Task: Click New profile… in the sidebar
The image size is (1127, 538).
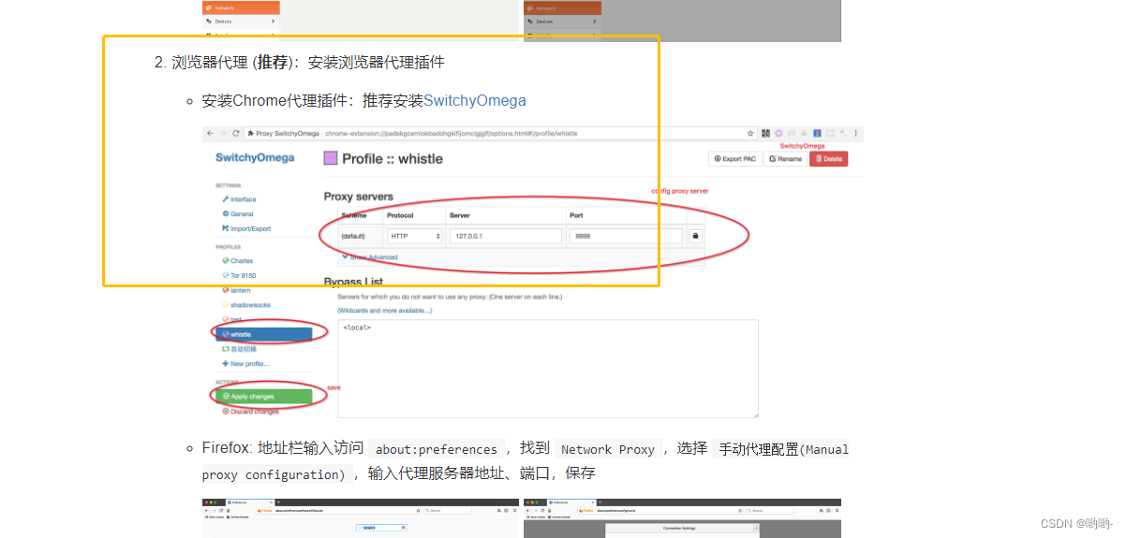Action: [245, 363]
